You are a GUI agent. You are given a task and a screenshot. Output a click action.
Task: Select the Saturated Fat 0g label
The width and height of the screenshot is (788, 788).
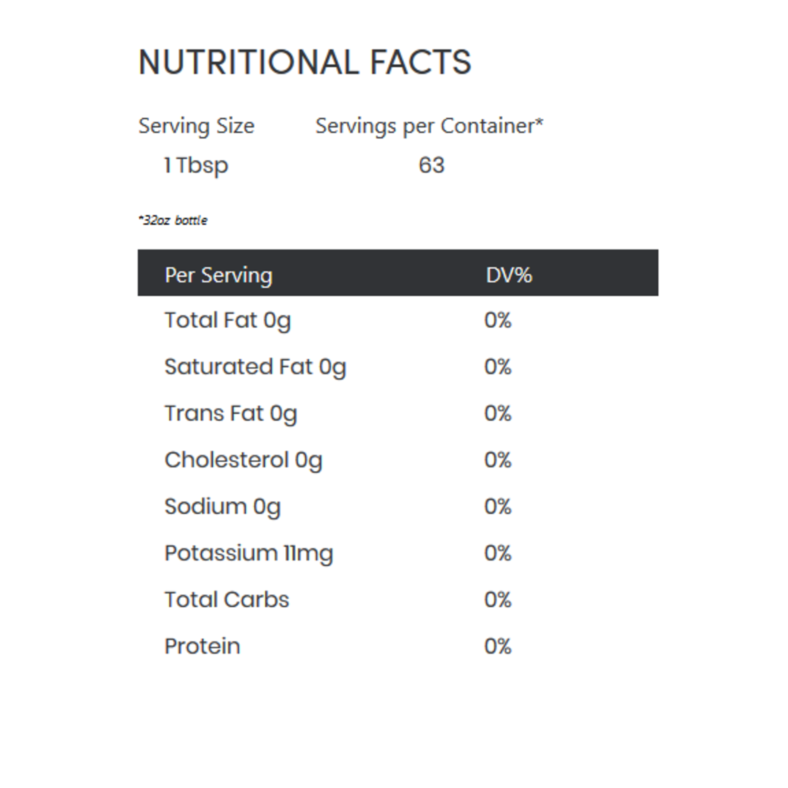255,367
